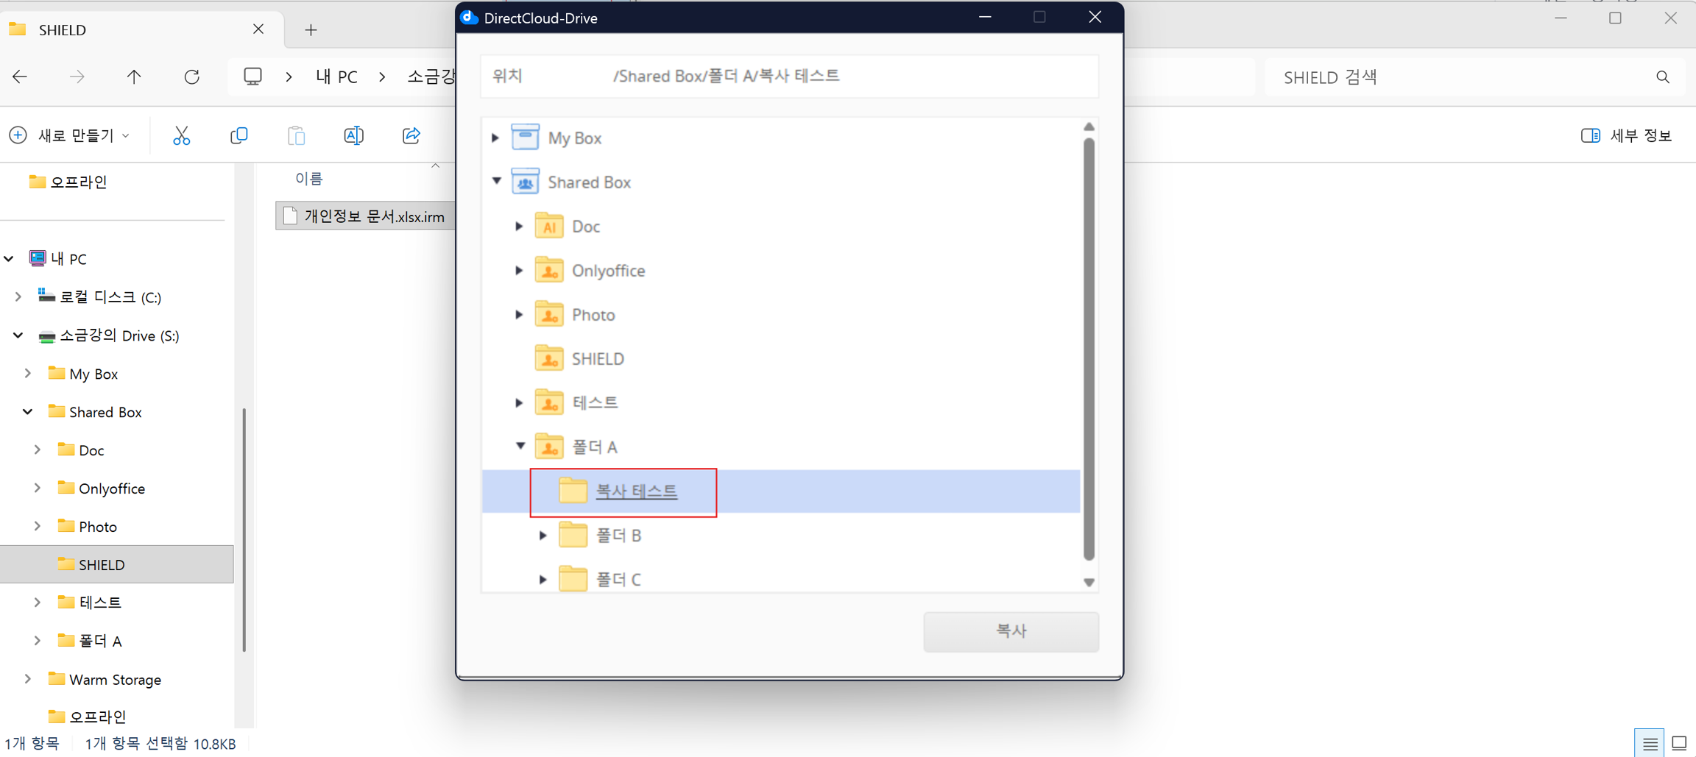1696x757 pixels.
Task: Switch to details list view icon
Action: click(x=1650, y=743)
